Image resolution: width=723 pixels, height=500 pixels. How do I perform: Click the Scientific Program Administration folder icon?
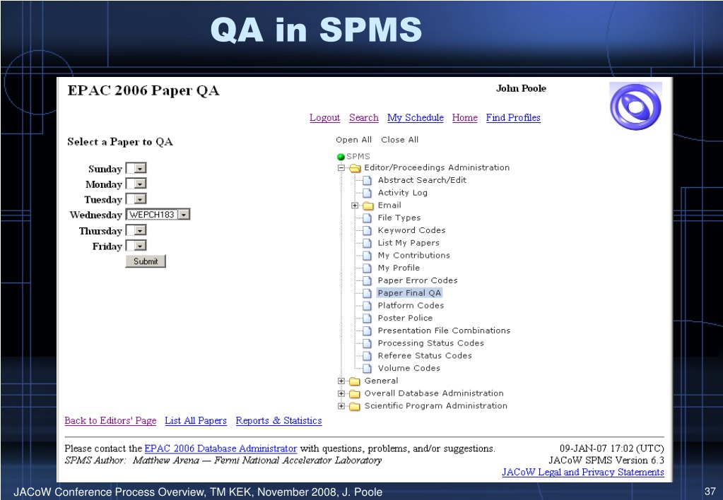click(355, 406)
